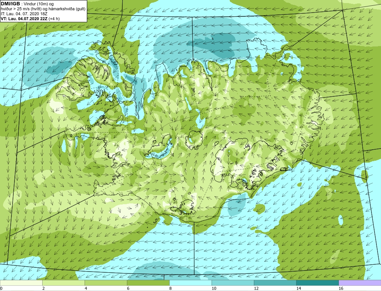The image size is (381, 291).
Task: Click the legend scale label 12
Action: coord(256,288)
